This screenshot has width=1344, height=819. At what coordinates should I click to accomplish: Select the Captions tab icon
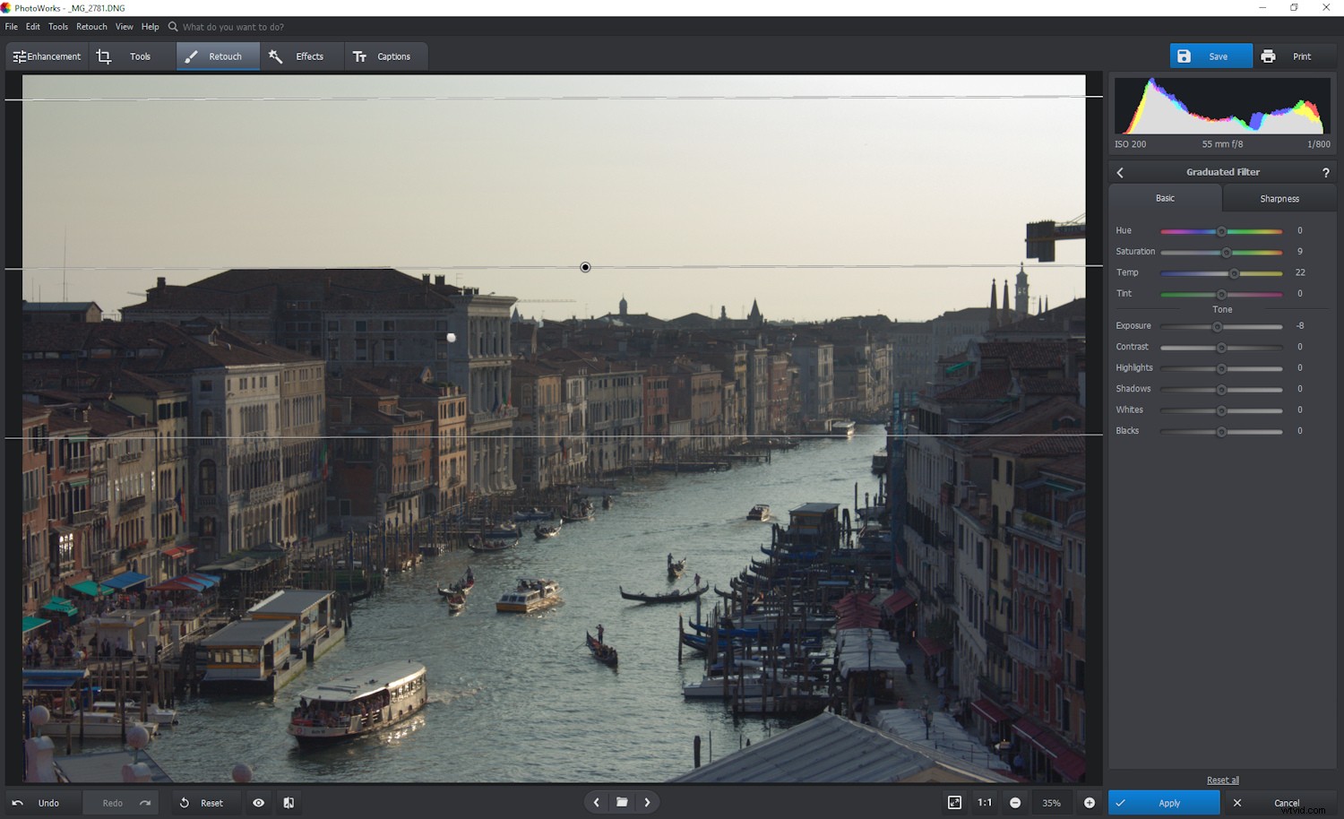[361, 56]
